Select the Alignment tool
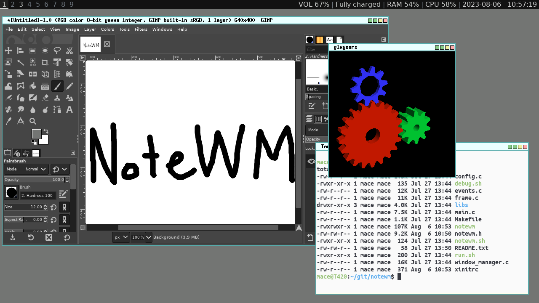 (x=20, y=50)
